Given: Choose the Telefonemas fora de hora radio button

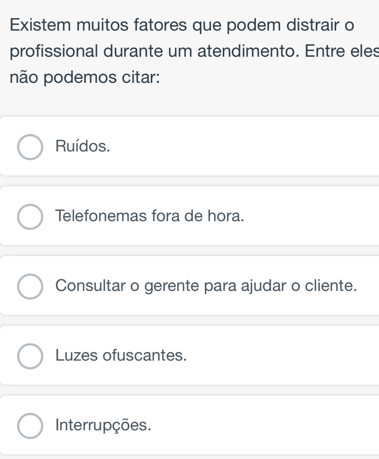Looking at the screenshot, I should 30,216.
